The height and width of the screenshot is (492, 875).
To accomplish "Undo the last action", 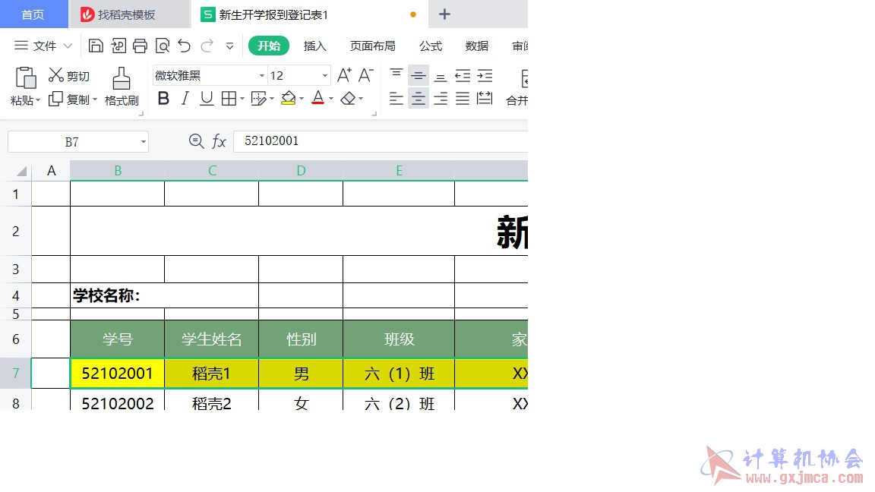I will 184,46.
